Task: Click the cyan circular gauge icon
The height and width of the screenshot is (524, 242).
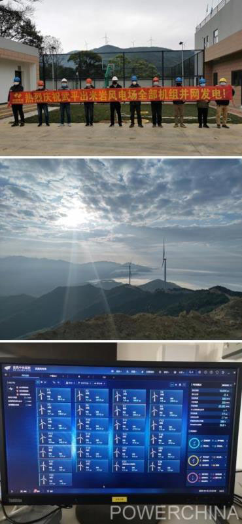Action: [x=194, y=443]
